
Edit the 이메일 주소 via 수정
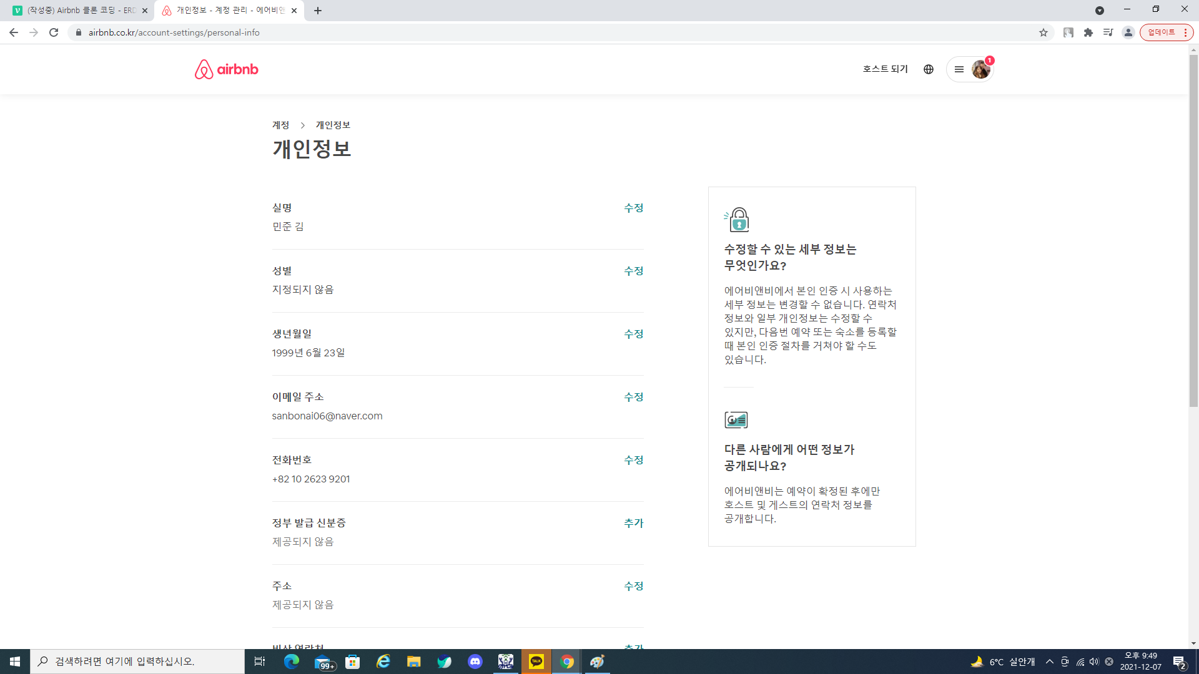point(633,397)
